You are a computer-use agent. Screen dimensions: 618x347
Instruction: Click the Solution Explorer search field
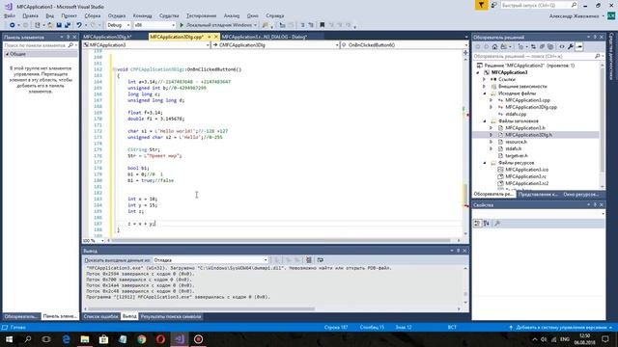[x=539, y=56]
